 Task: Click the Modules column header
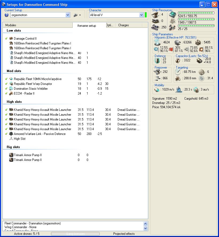tap(38, 25)
